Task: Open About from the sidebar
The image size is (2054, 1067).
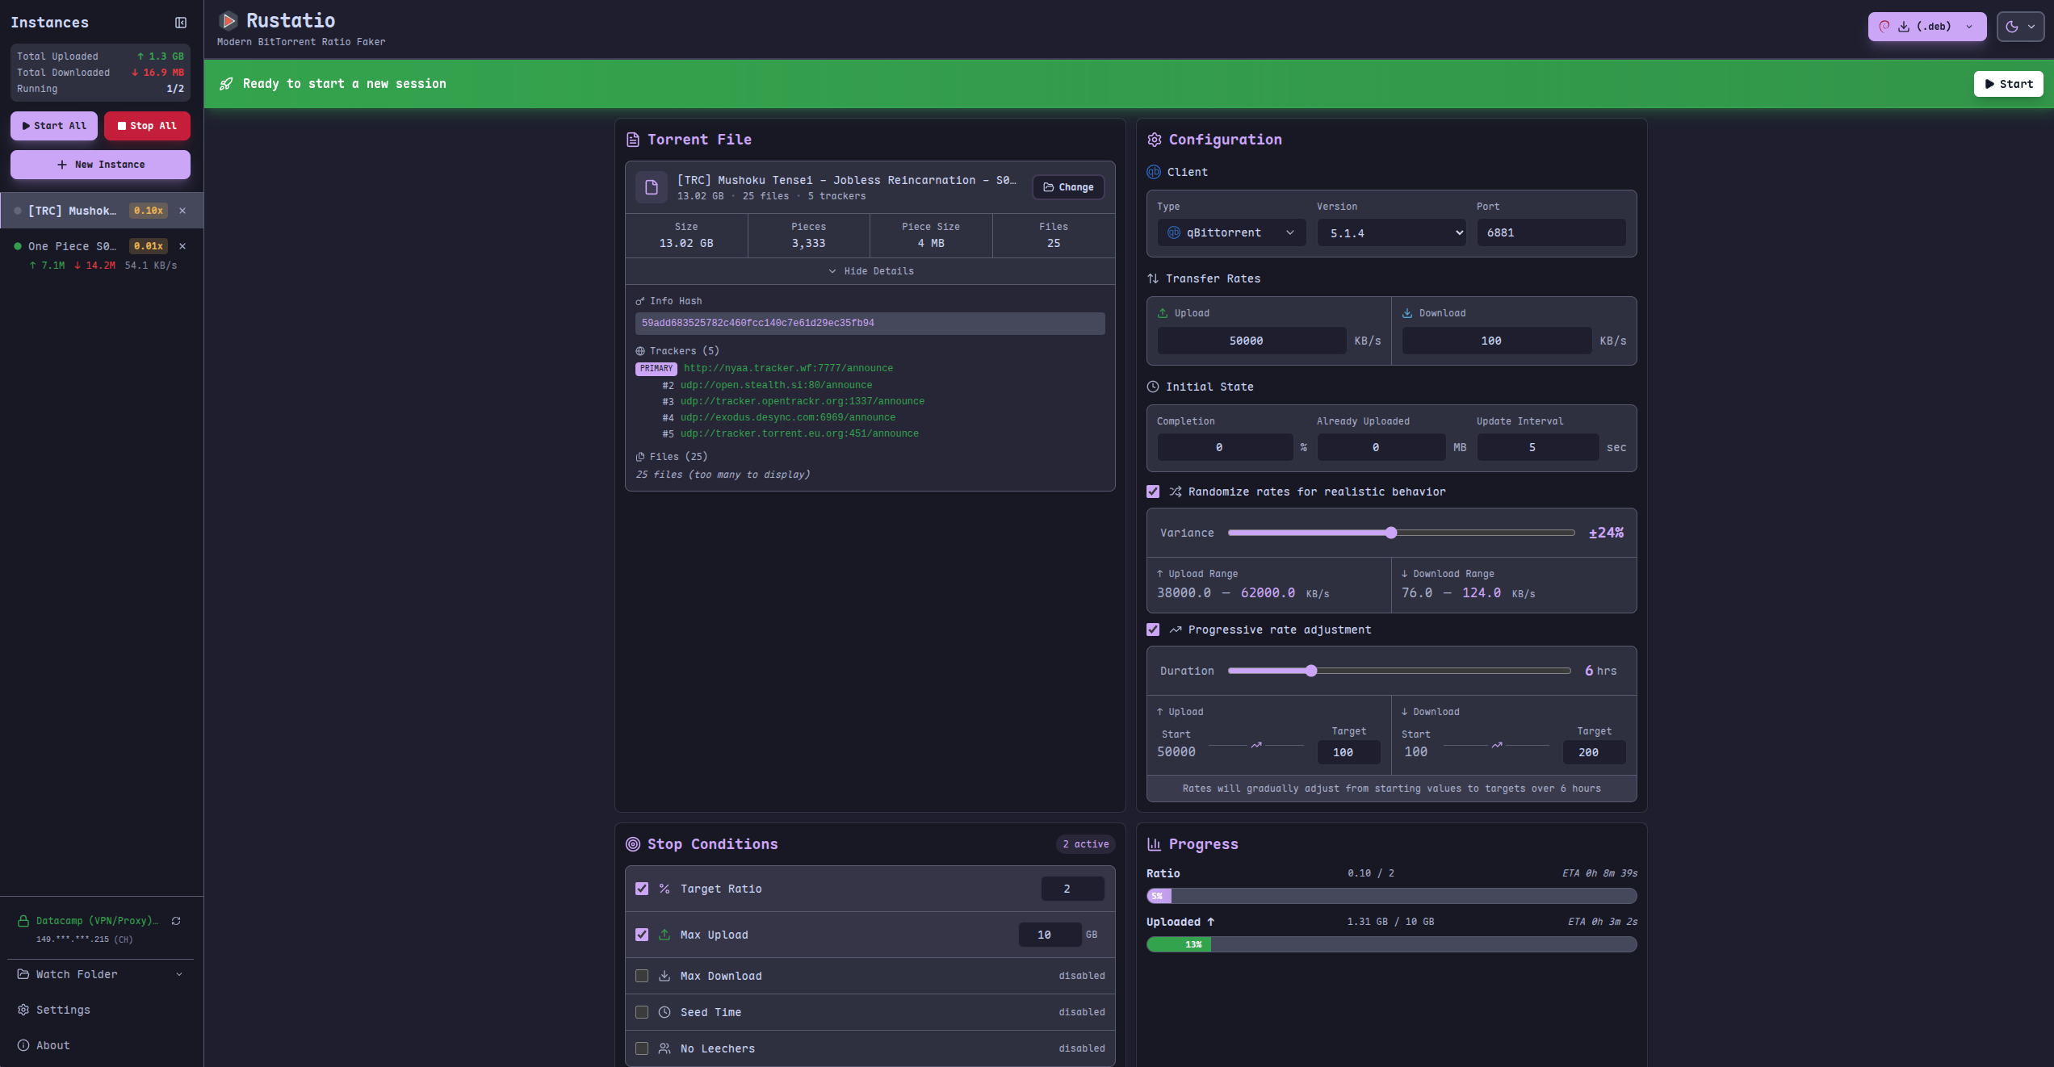Action: (x=100, y=1045)
